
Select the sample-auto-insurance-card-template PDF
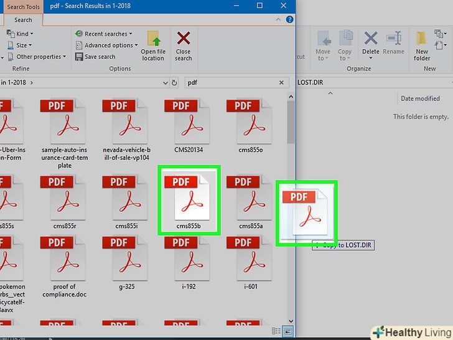65,134
